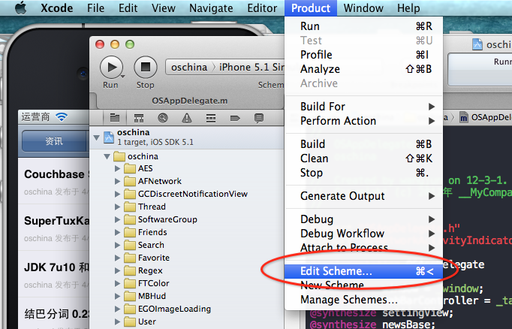Open the SuperTuxKart news item in Simulator
The image size is (512, 329).
[54, 228]
